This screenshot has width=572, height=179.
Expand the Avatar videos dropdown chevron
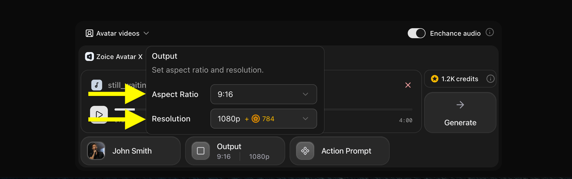(146, 33)
